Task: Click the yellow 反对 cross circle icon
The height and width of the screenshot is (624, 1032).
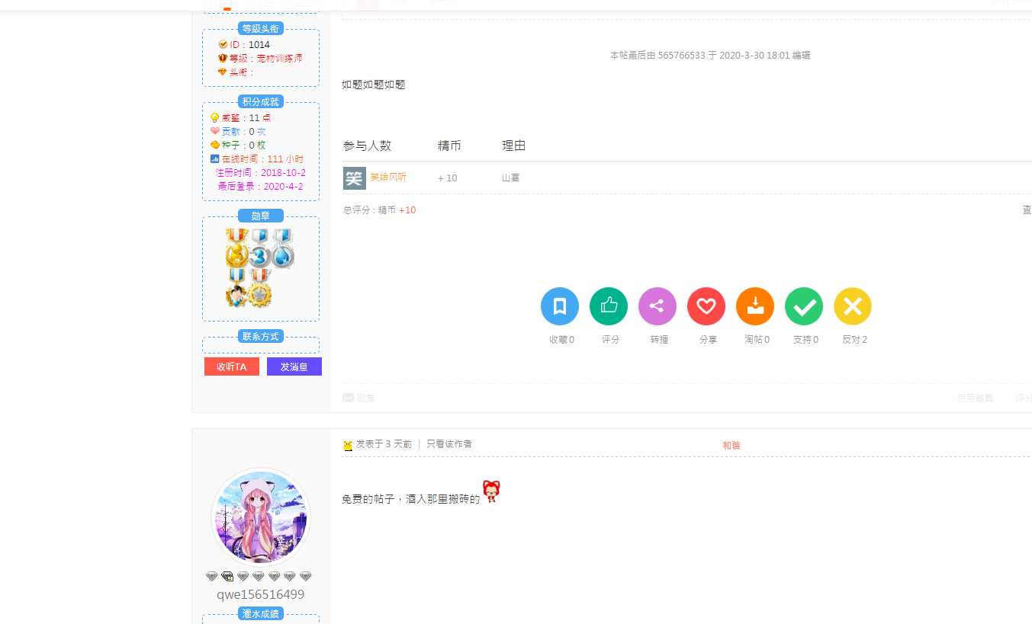Action: [853, 306]
